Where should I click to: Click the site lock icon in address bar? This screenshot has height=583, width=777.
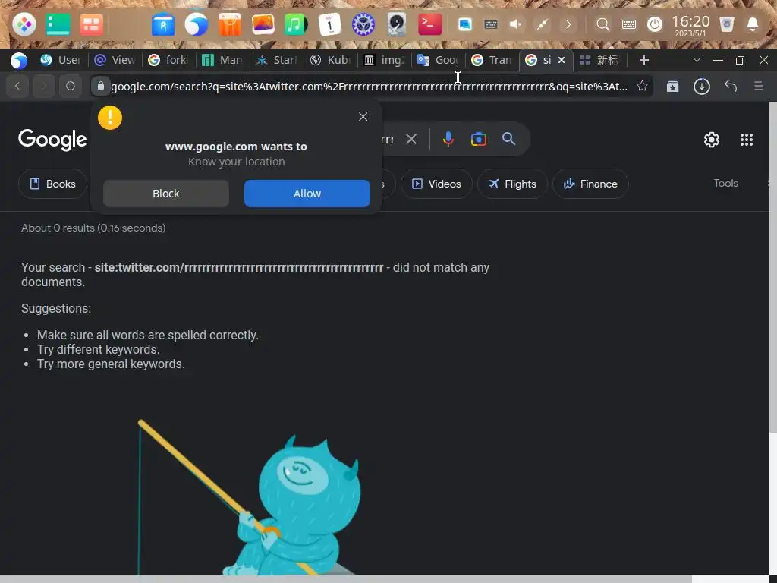(101, 86)
